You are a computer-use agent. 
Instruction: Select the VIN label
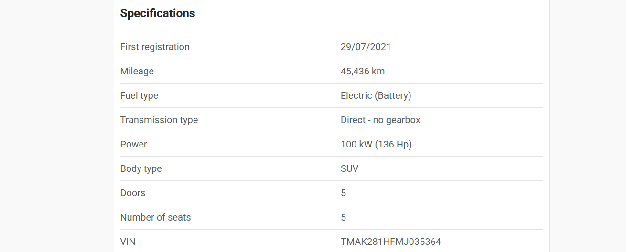[x=128, y=241]
